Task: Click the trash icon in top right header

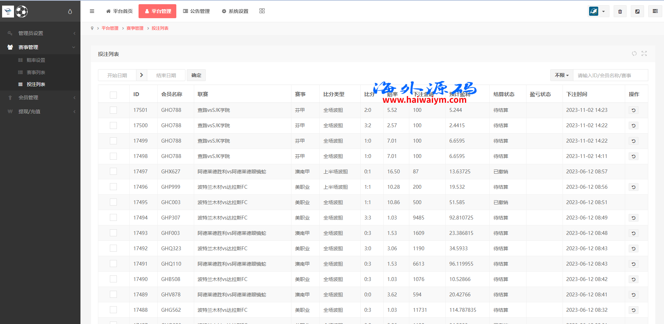Action: [620, 12]
